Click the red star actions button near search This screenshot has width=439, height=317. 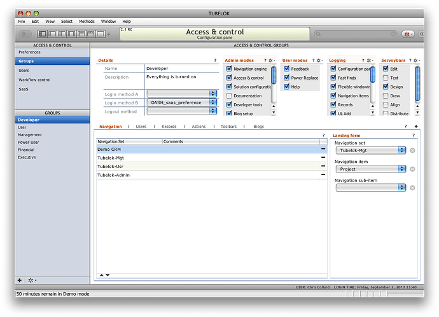408,34
